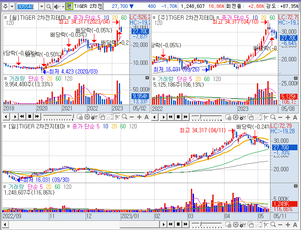Click daily chart add-indicator icon
Image resolution: width=301 pixels, height=230 pixels.
point(243,224)
